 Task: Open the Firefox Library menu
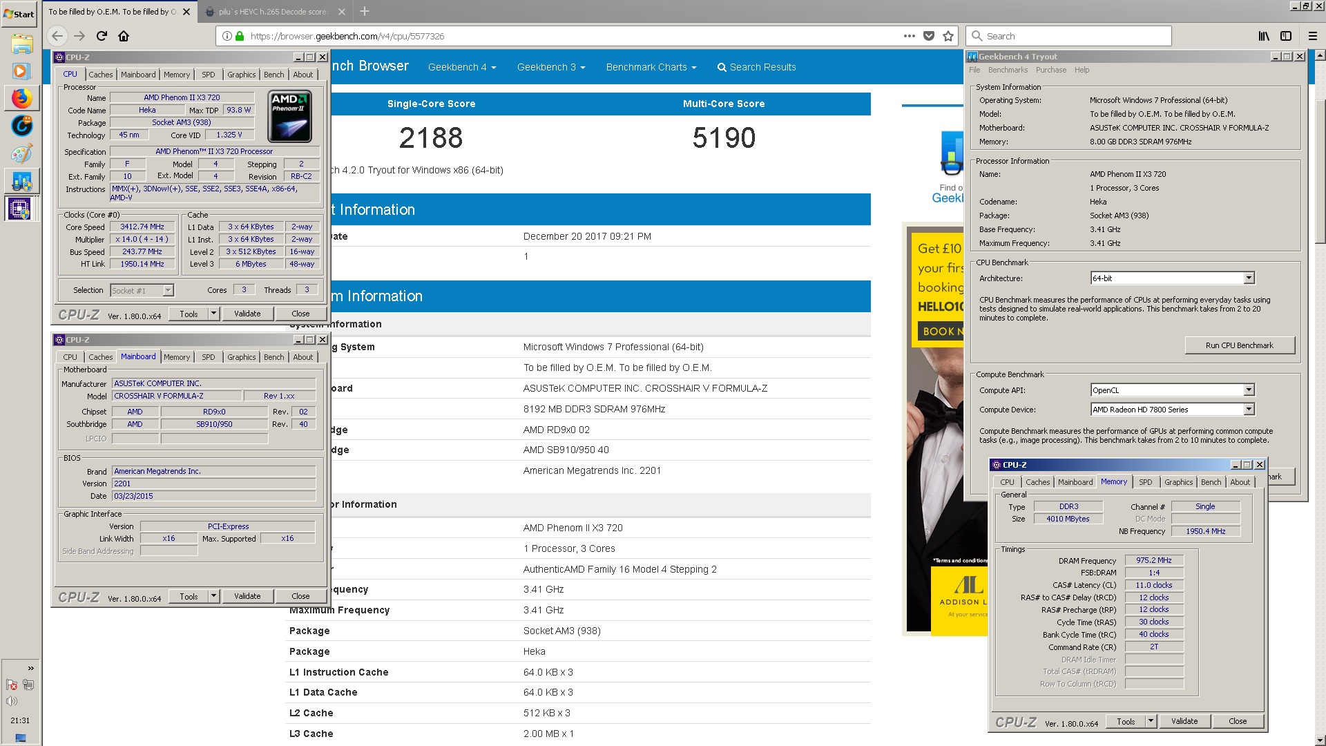(1264, 36)
